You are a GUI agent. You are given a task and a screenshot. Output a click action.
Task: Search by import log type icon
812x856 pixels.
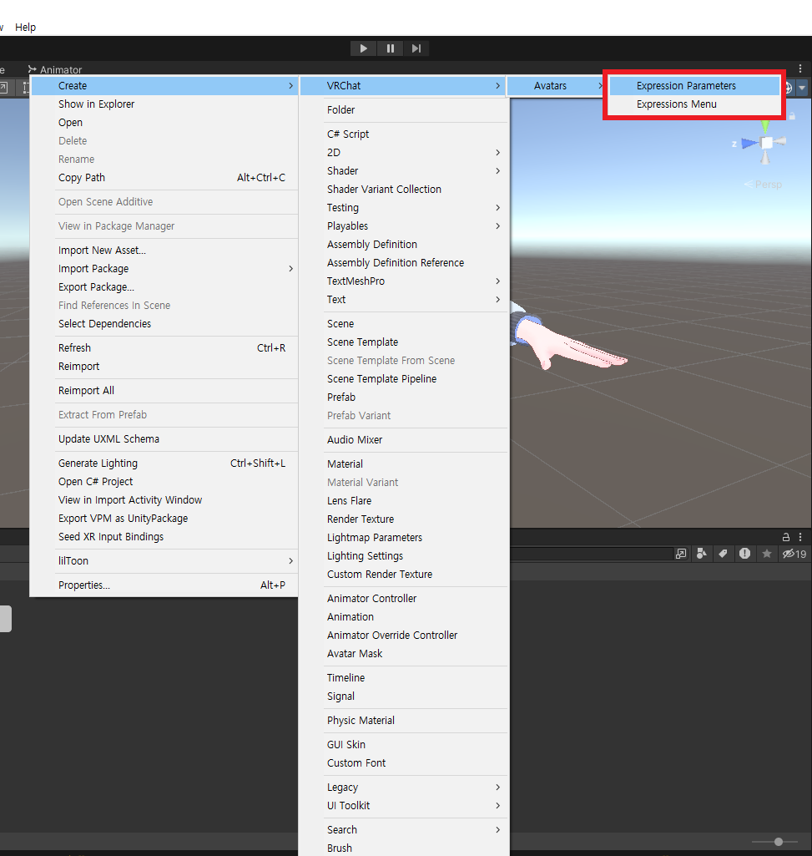coord(745,554)
